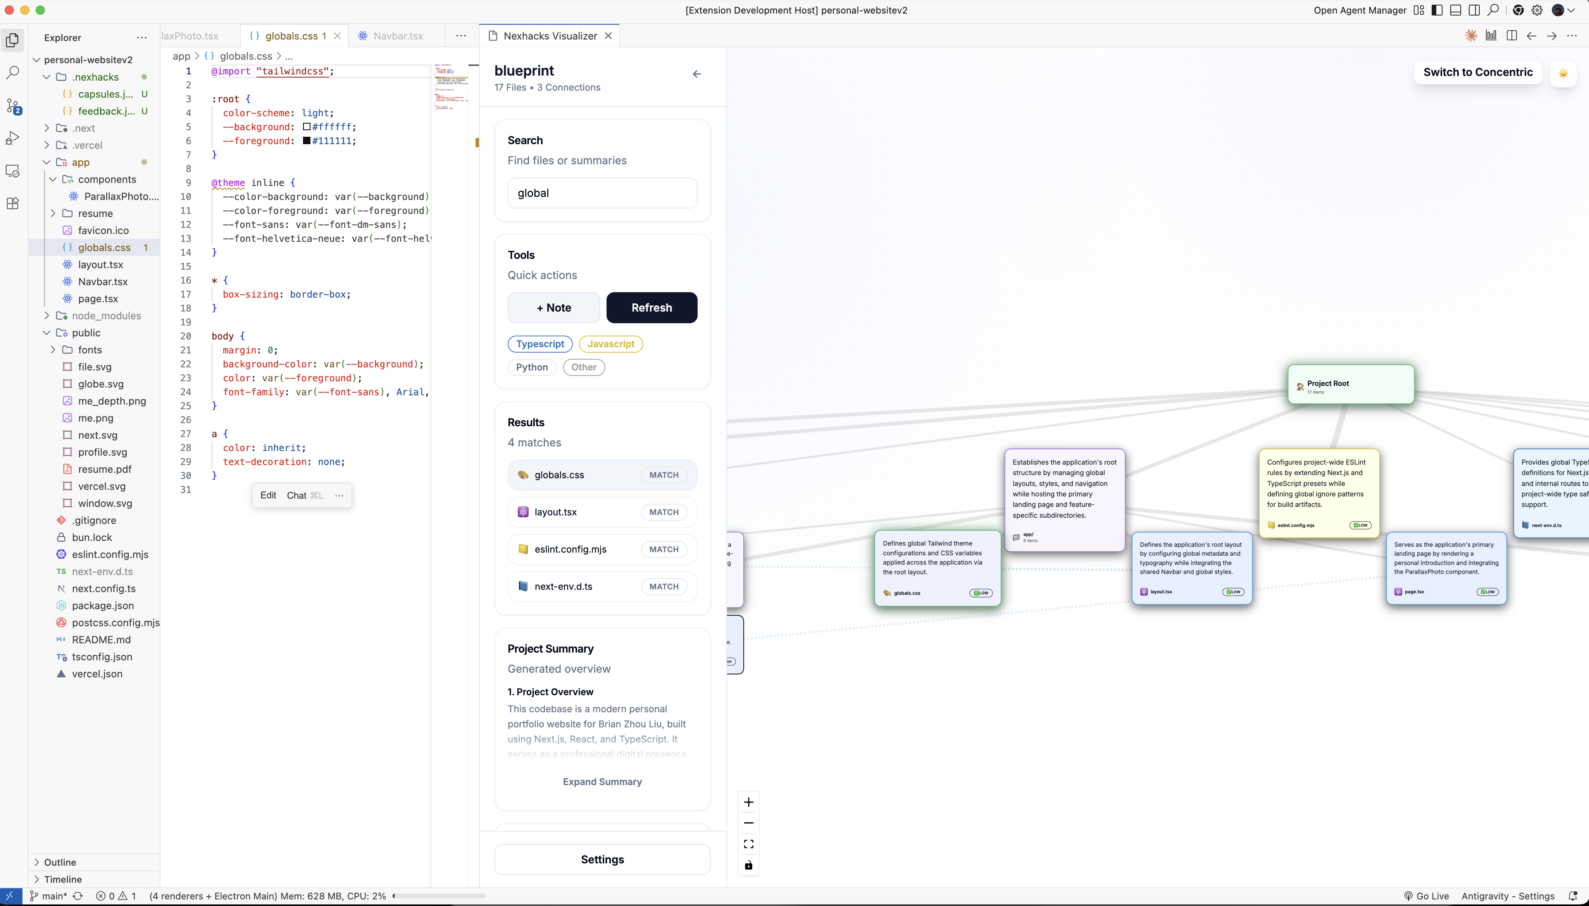
Task: Toggle the graph lock interactivity icon
Action: point(748,865)
